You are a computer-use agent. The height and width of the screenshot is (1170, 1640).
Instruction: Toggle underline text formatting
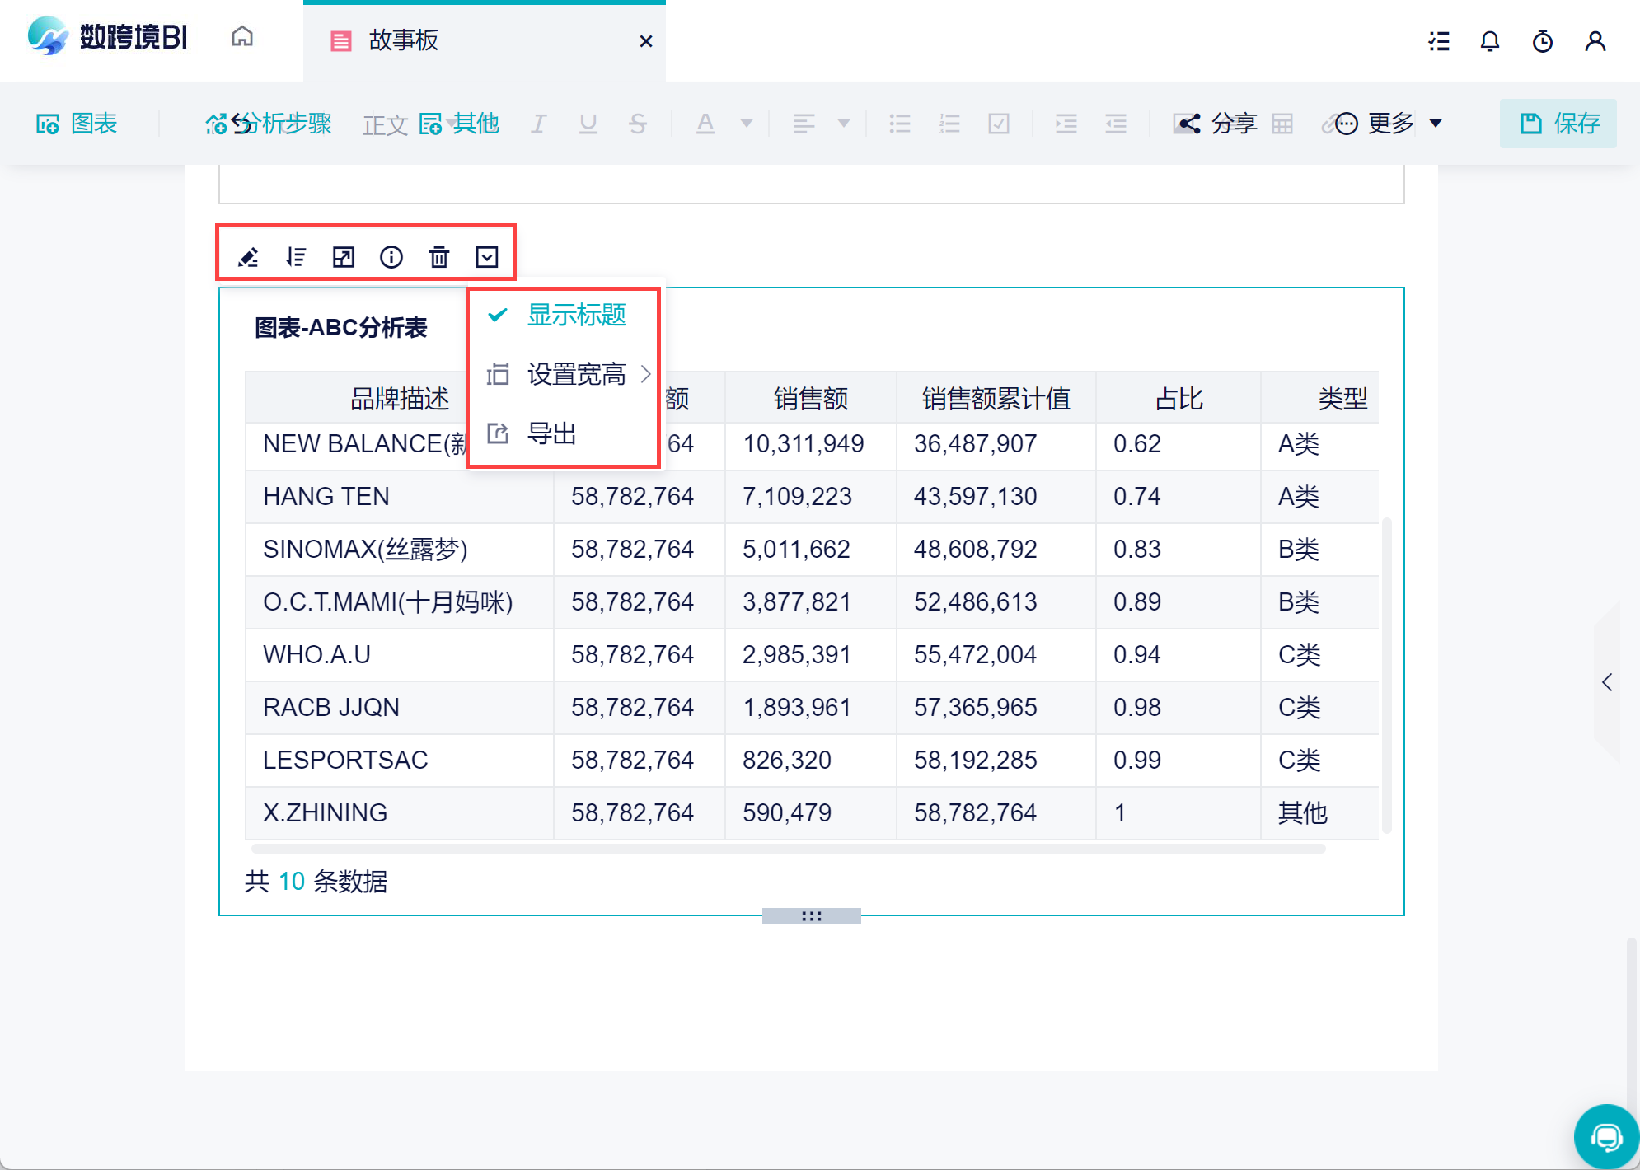588,124
